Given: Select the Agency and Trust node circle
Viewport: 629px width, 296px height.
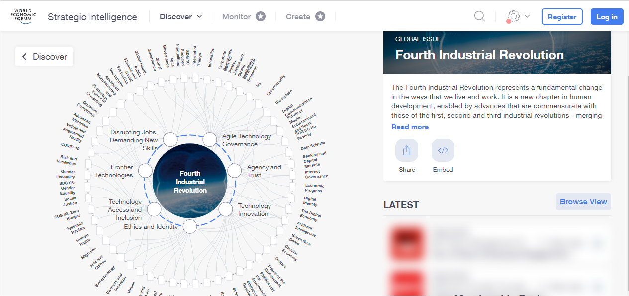Looking at the screenshot, I should point(235,171).
